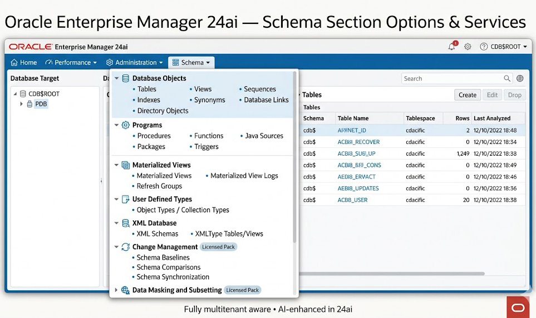Click the User Defined Types icon

125,199
